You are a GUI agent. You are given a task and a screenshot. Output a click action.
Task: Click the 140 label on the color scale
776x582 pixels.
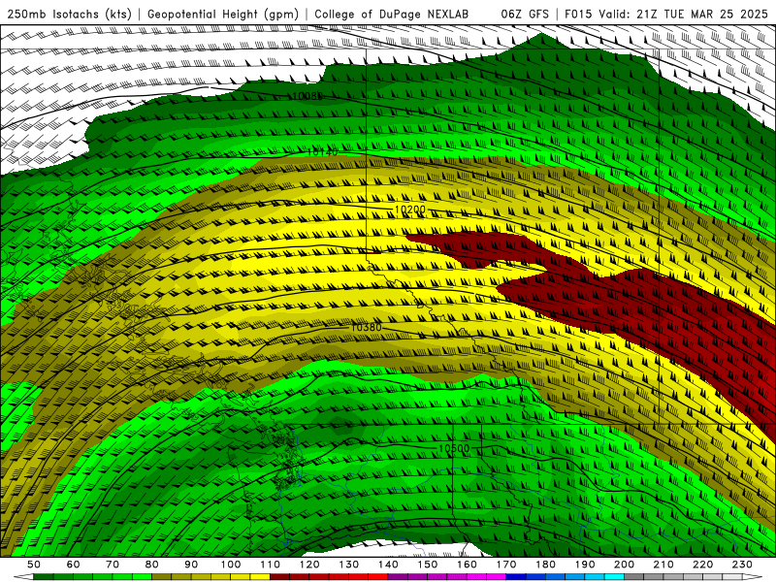(x=388, y=565)
